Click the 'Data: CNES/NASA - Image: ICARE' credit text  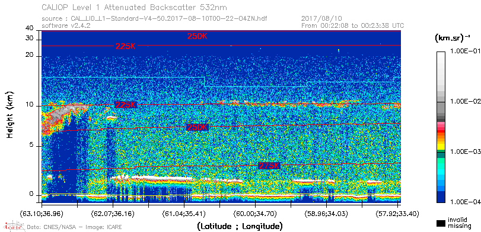click(x=75, y=227)
